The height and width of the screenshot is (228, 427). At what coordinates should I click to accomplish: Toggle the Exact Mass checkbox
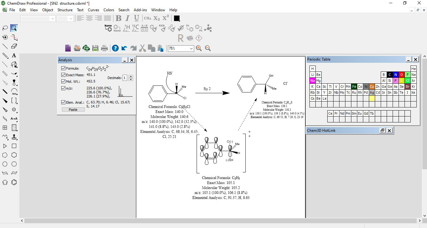pos(63,75)
